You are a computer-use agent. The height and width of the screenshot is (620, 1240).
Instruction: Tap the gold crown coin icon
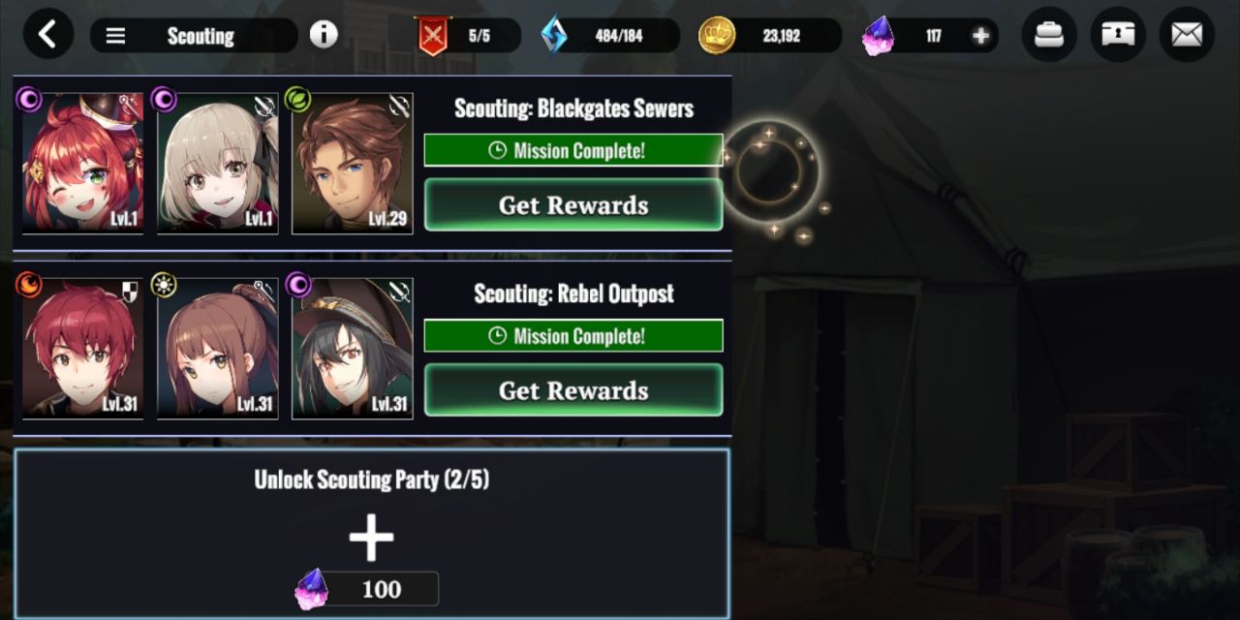click(x=717, y=36)
